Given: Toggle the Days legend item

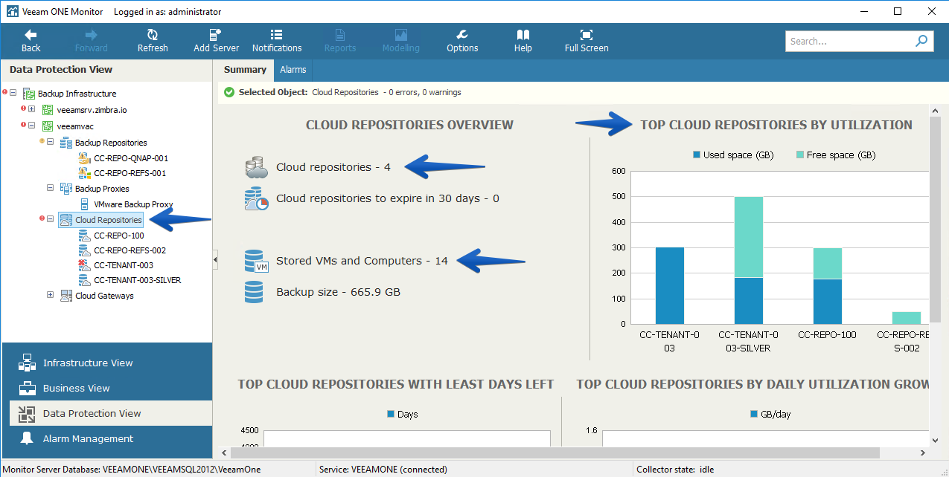Looking at the screenshot, I should [x=403, y=414].
